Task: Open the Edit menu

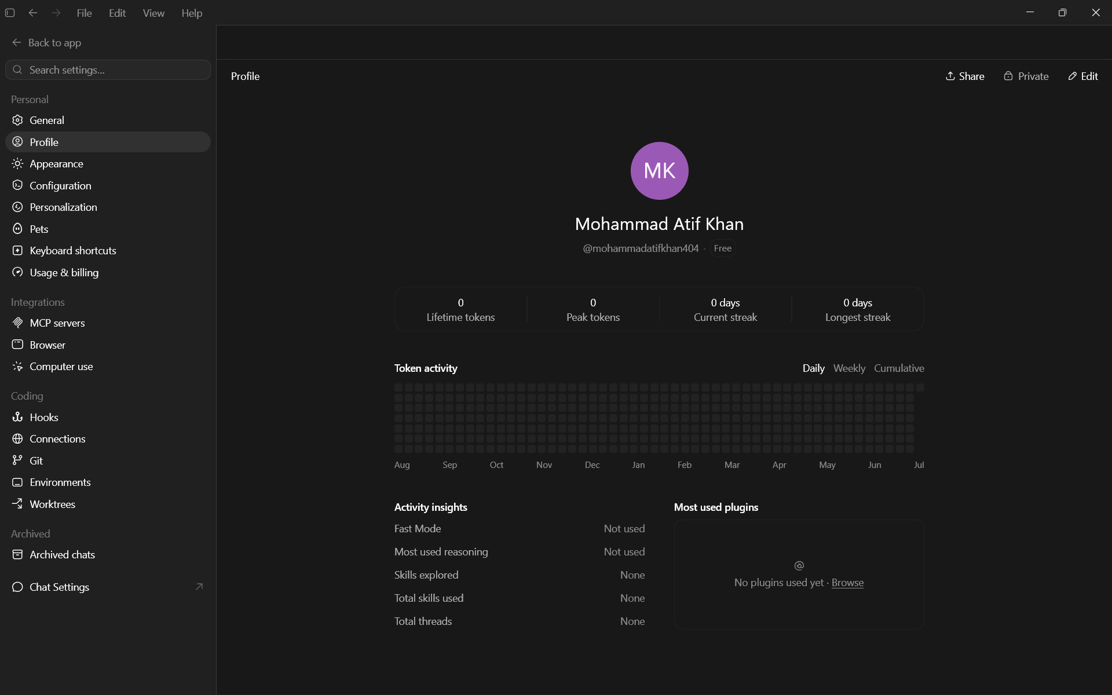Action: tap(117, 13)
